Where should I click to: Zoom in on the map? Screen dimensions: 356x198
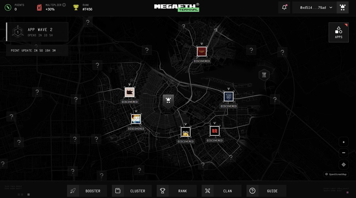[344, 142]
